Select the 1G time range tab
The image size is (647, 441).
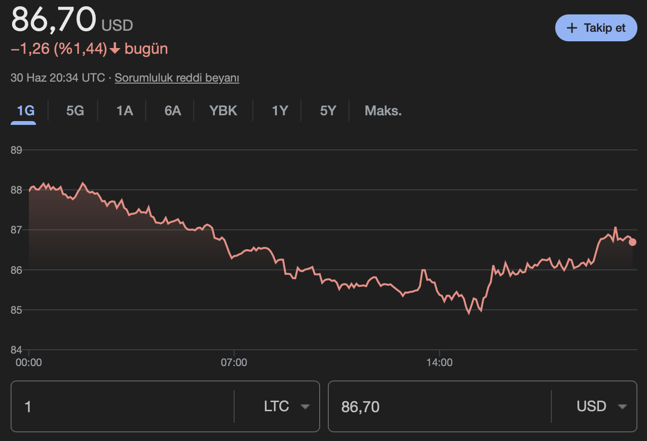click(x=25, y=111)
